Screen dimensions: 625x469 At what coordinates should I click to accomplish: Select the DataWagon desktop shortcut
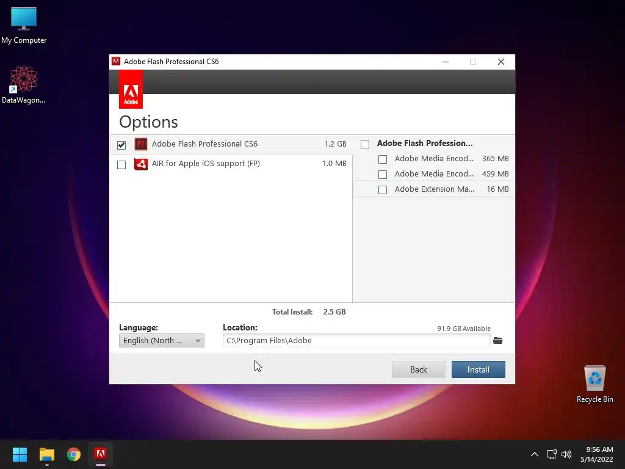click(x=24, y=84)
